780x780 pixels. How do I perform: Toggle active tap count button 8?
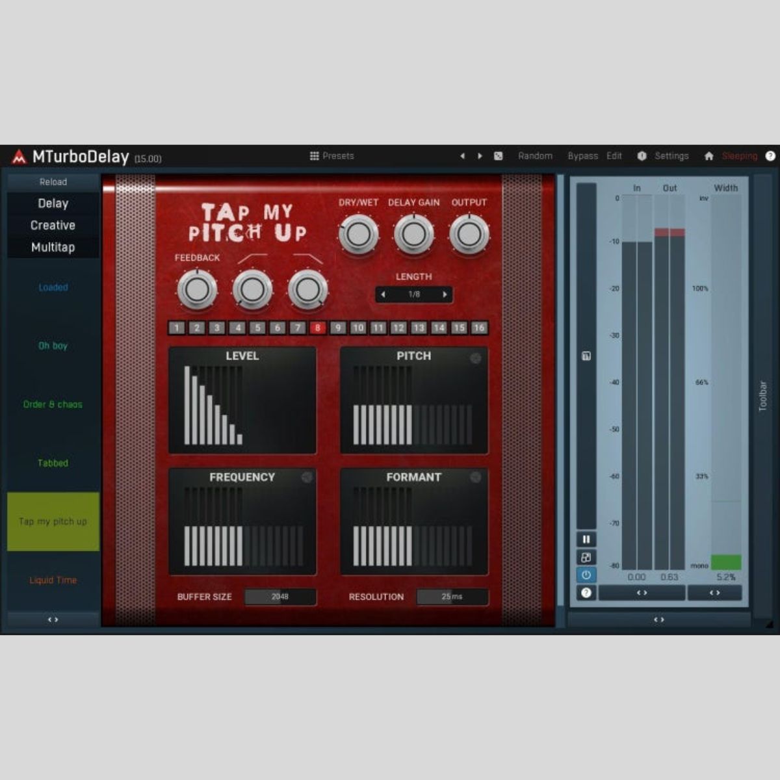tap(318, 328)
